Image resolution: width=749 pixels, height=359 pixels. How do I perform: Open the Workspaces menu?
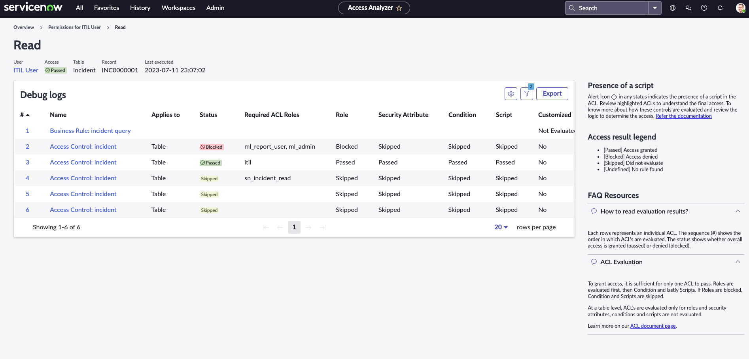click(x=179, y=8)
